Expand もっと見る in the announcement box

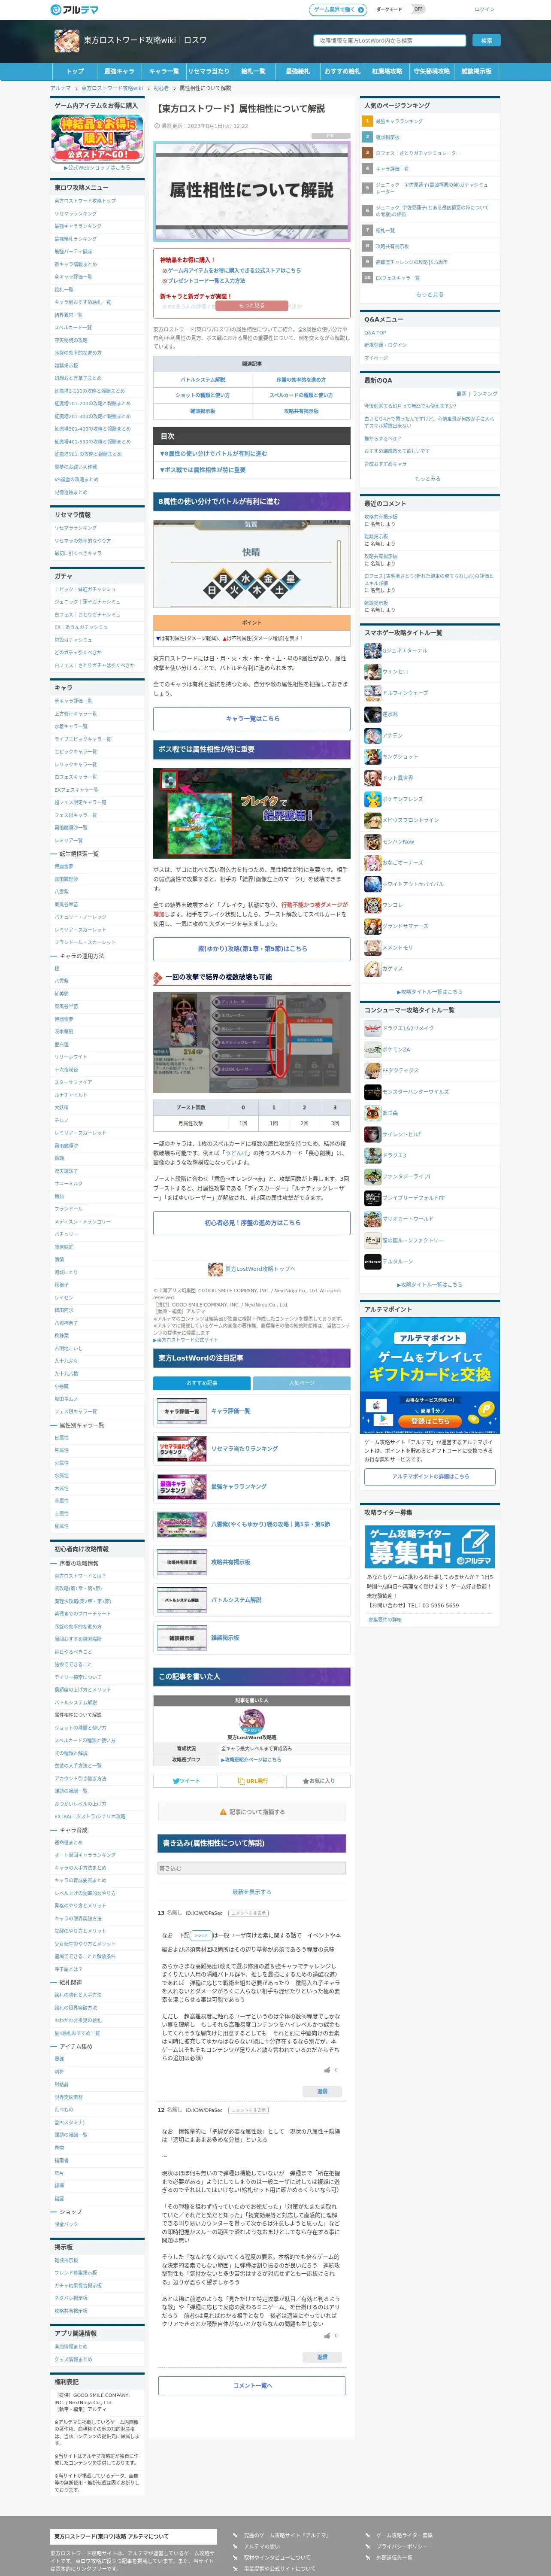pos(252,306)
